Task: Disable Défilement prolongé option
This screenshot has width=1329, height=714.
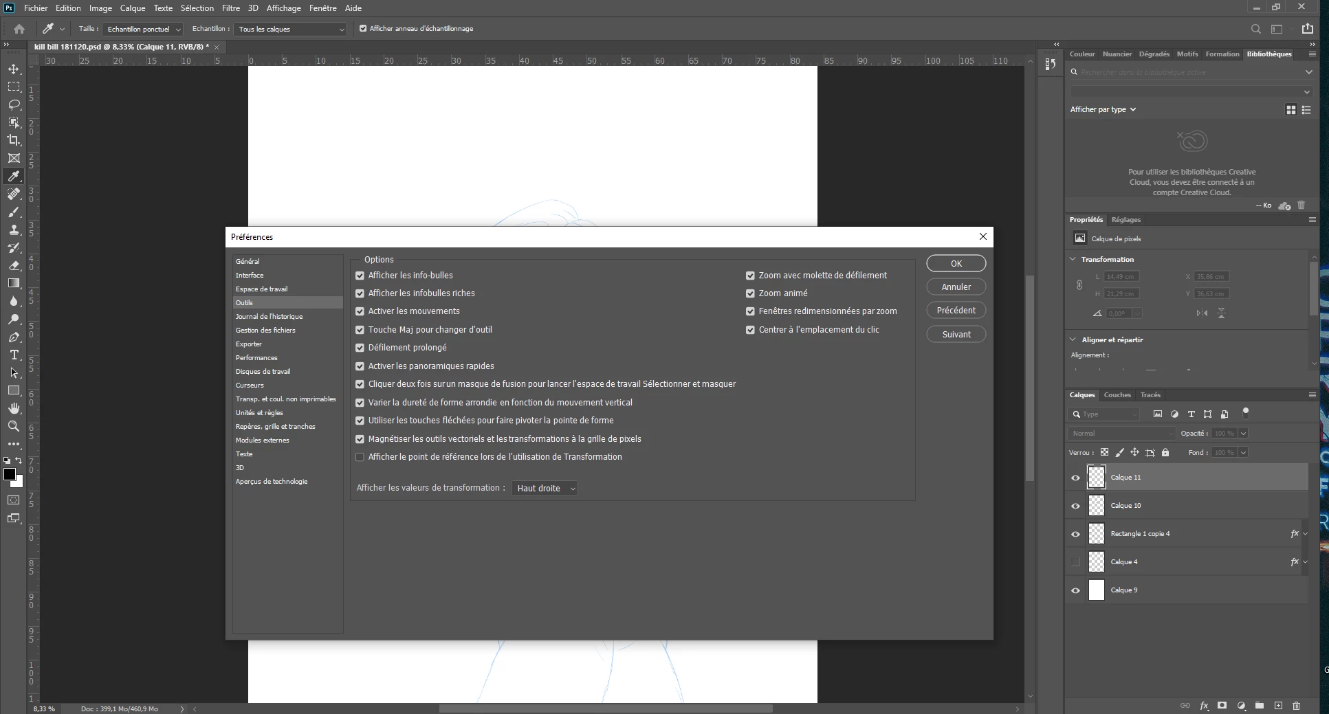Action: tap(360, 348)
